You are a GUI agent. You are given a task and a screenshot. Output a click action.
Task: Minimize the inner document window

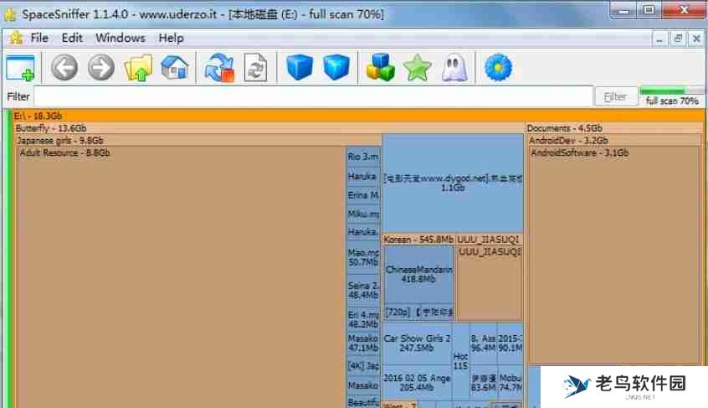tap(659, 39)
